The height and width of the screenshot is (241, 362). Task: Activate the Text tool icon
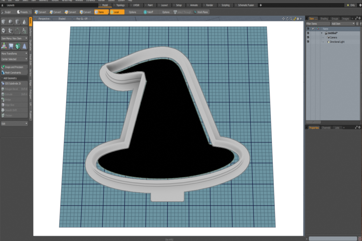pyautogui.click(x=24, y=30)
